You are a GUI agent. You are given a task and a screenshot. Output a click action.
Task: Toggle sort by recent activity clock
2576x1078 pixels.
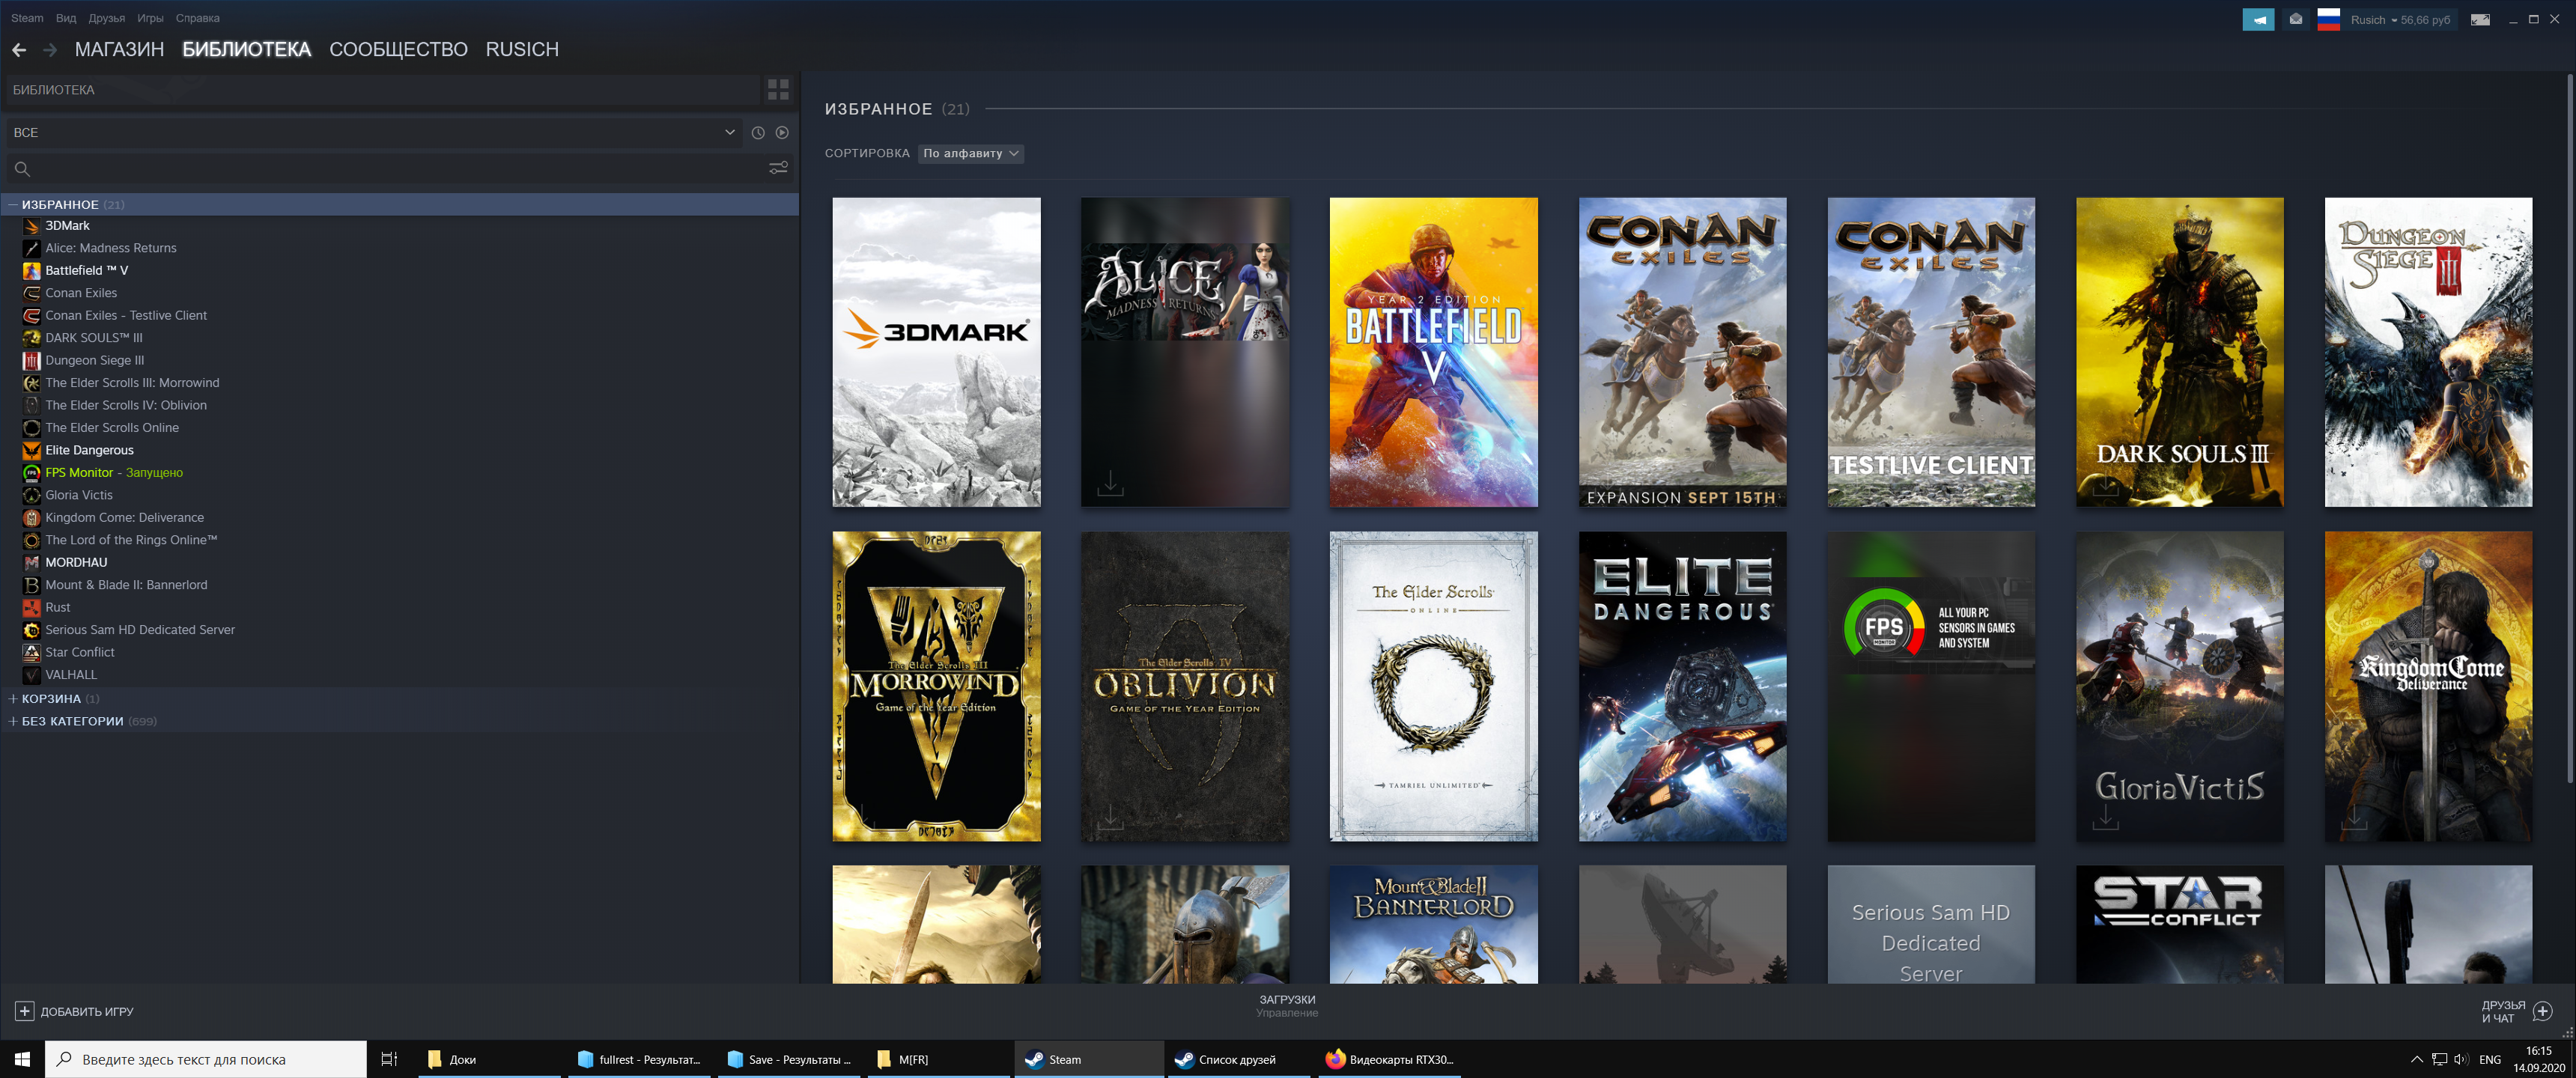(758, 133)
